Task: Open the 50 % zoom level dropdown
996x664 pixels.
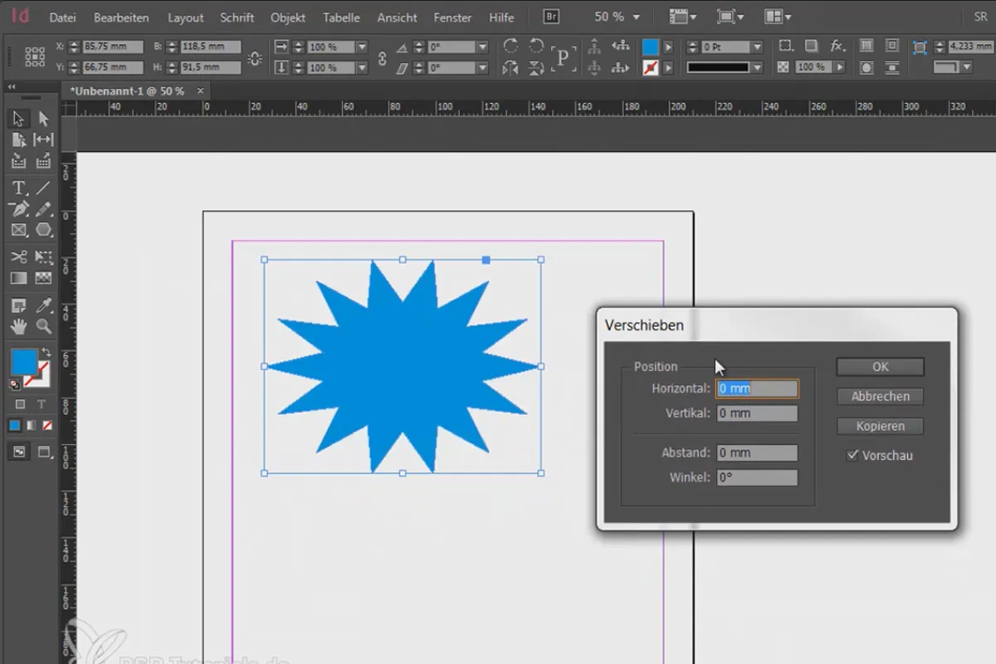Action: (x=618, y=17)
